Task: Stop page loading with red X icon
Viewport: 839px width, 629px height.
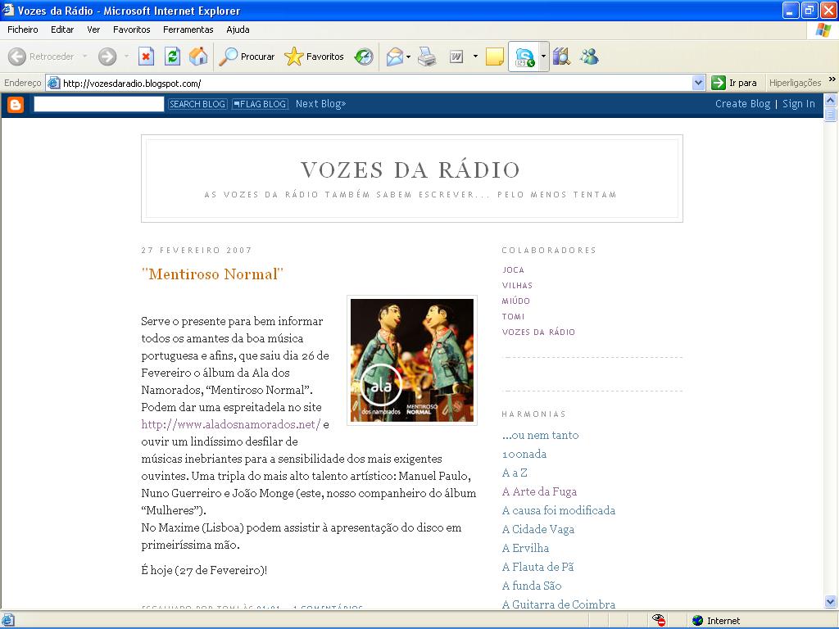Action: click(146, 57)
